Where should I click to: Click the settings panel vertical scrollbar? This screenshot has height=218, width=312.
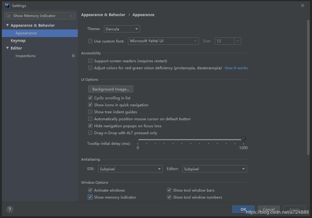[308, 87]
